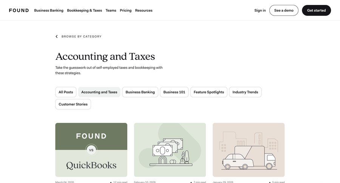
Task: Click the back chevron beside Browse by Category
Action: coord(57,36)
